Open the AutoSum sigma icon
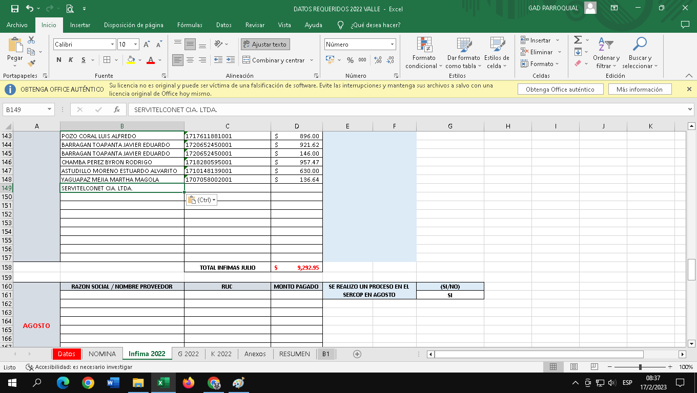Screen dimensions: 697x393 point(578,40)
